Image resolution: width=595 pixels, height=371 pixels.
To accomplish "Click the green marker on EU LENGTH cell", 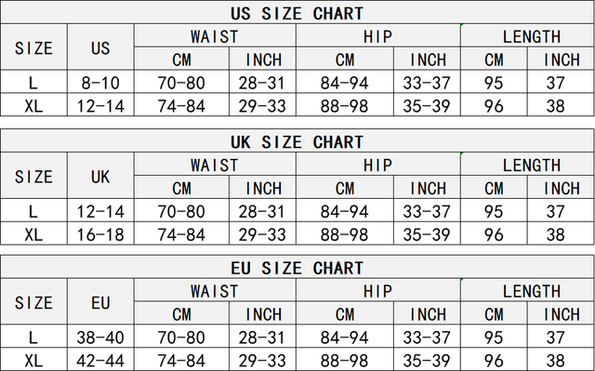I will 462,280.
